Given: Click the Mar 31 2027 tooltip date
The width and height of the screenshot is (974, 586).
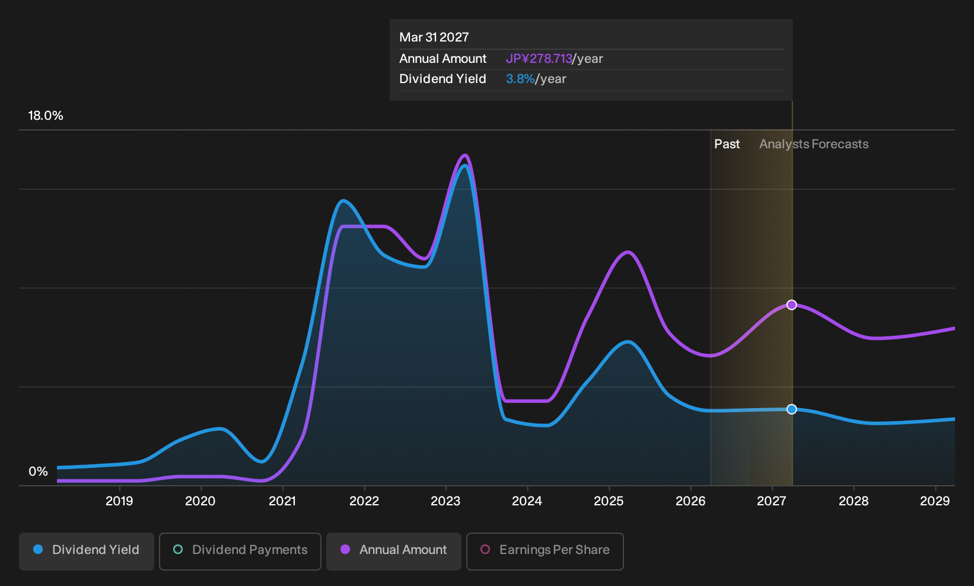Looking at the screenshot, I should pos(434,37).
